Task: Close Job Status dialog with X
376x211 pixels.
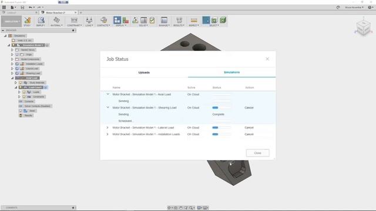Action: tap(267, 59)
